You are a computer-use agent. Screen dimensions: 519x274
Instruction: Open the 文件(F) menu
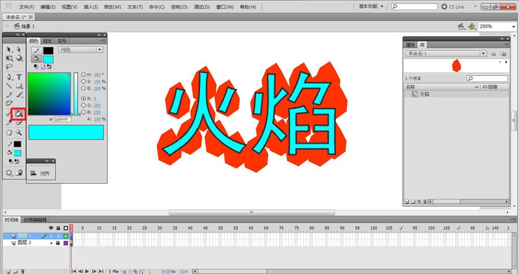tap(27, 6)
